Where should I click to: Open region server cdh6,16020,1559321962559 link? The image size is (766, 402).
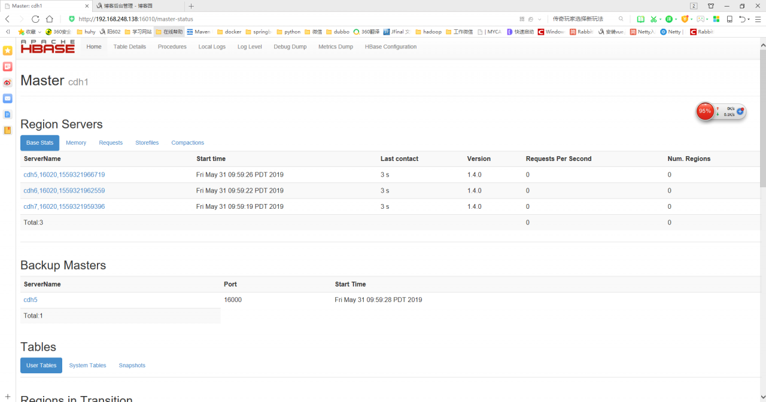pyautogui.click(x=64, y=191)
